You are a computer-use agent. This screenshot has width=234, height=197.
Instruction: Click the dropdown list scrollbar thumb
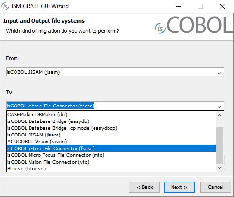219,145
